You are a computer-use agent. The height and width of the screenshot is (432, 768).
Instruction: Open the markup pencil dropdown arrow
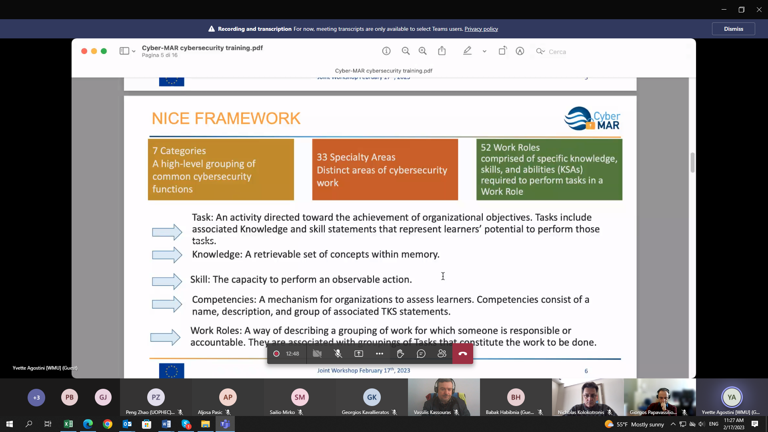pyautogui.click(x=484, y=51)
